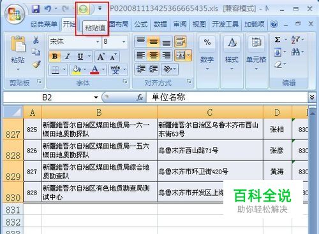This screenshot has height=234, width=319.
Task: Align text right
Action: [166, 55]
